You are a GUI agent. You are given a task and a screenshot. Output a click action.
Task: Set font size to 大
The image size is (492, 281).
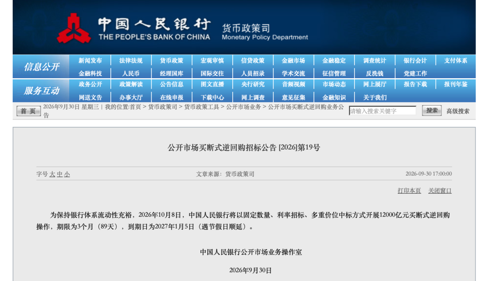pos(52,174)
